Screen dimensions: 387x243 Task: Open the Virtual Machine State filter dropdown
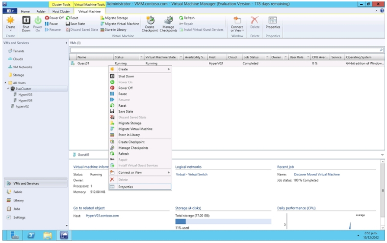181,57
